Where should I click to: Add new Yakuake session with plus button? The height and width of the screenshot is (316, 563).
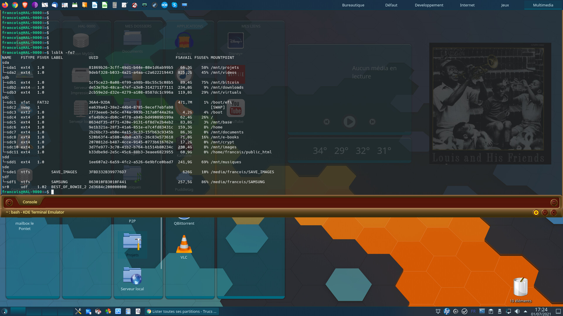[x=9, y=202]
